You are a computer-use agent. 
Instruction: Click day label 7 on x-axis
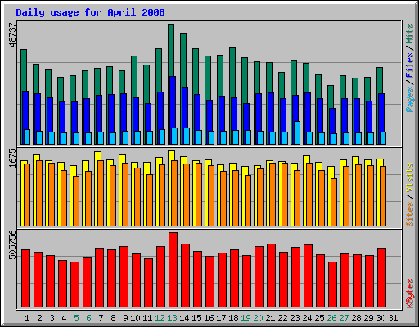pyautogui.click(x=101, y=318)
